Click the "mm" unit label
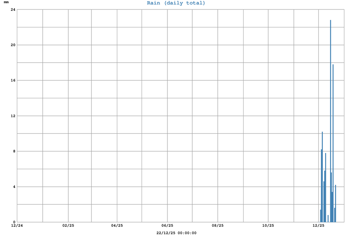 (x=6, y=2)
